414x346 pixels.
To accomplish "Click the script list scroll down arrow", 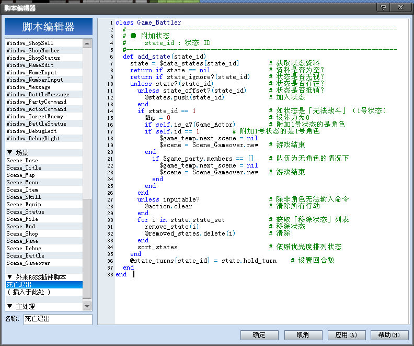I will (87, 306).
